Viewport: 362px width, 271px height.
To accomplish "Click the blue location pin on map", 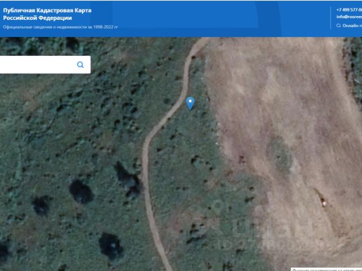I will [x=190, y=103].
